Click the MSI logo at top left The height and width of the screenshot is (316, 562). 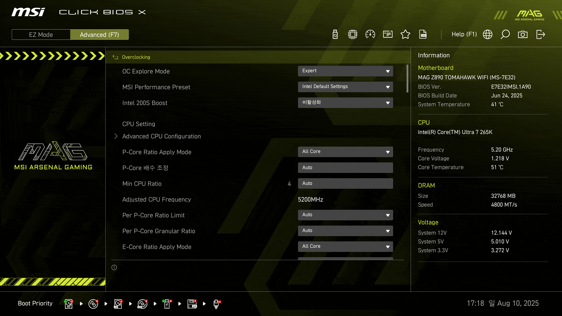click(28, 12)
